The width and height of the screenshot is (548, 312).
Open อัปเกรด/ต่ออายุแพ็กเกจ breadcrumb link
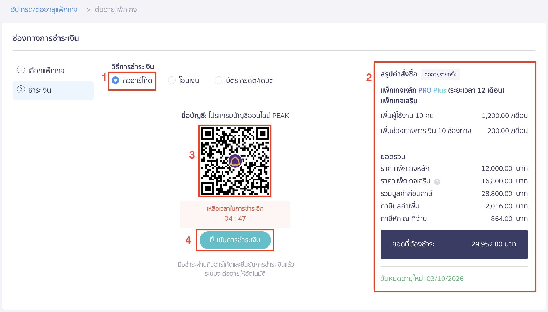coord(43,9)
